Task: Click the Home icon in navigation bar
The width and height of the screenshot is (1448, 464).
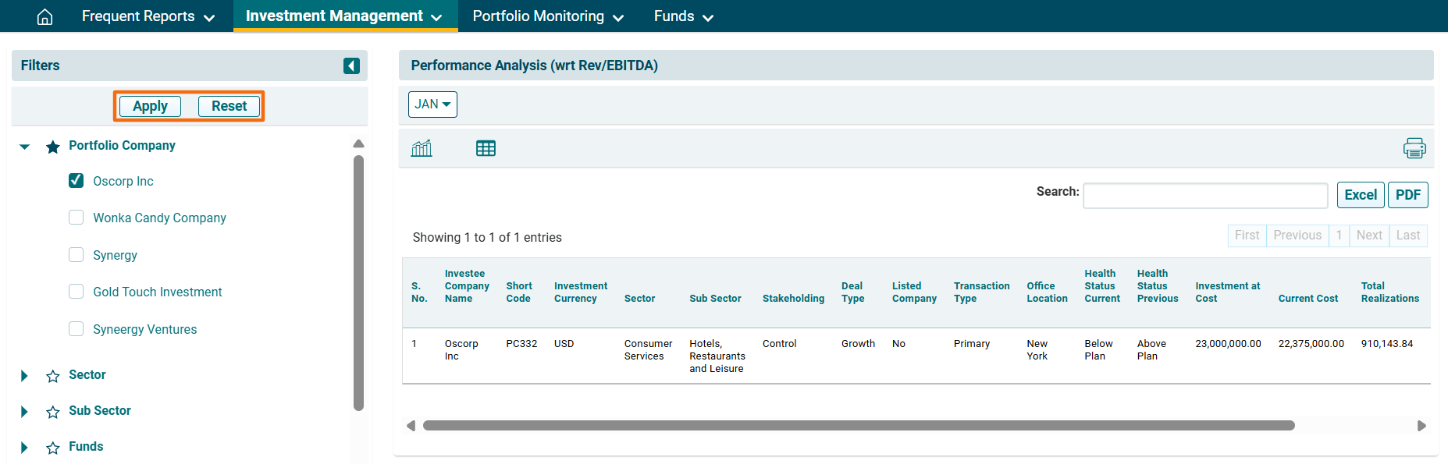Action: point(45,16)
